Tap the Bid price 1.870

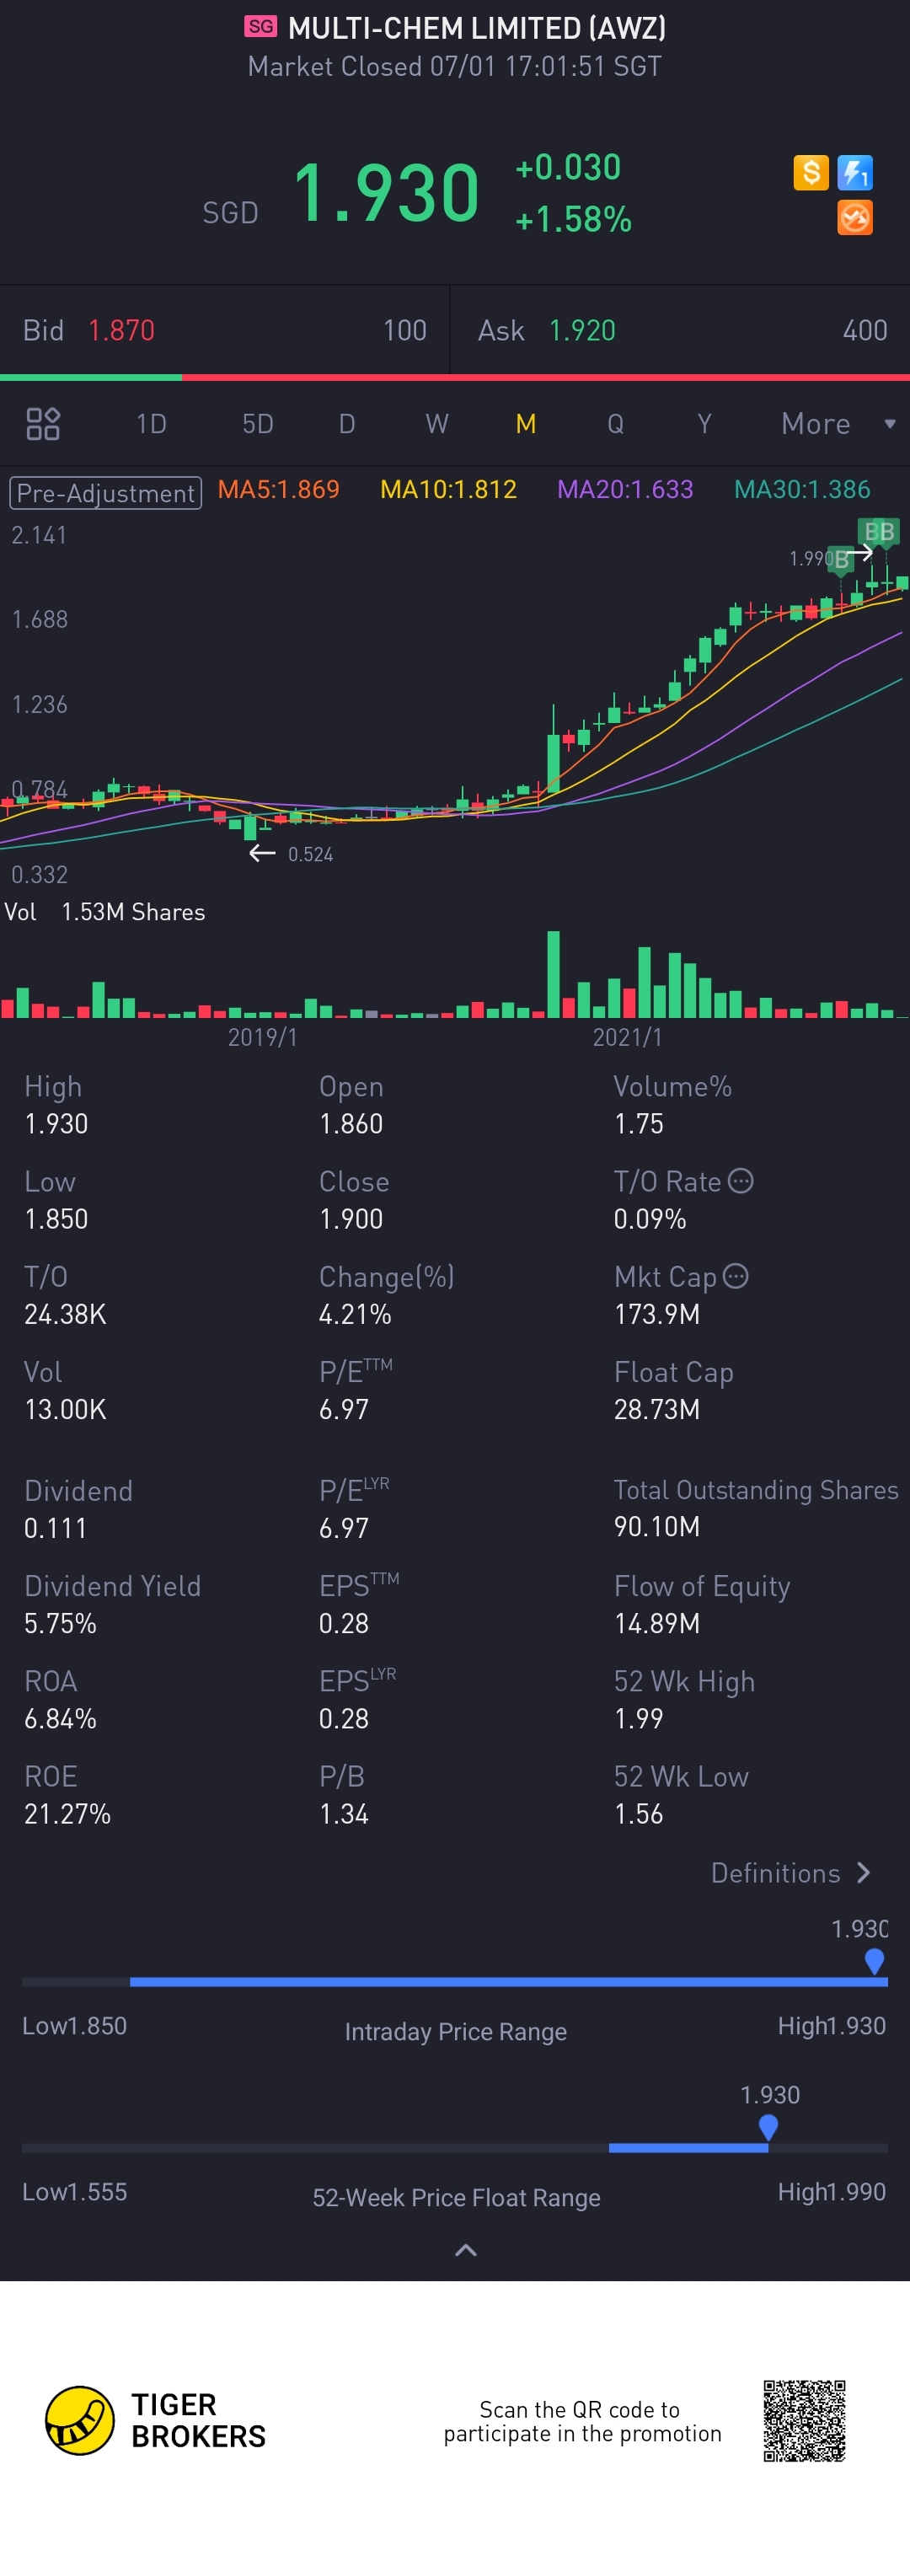coord(121,330)
